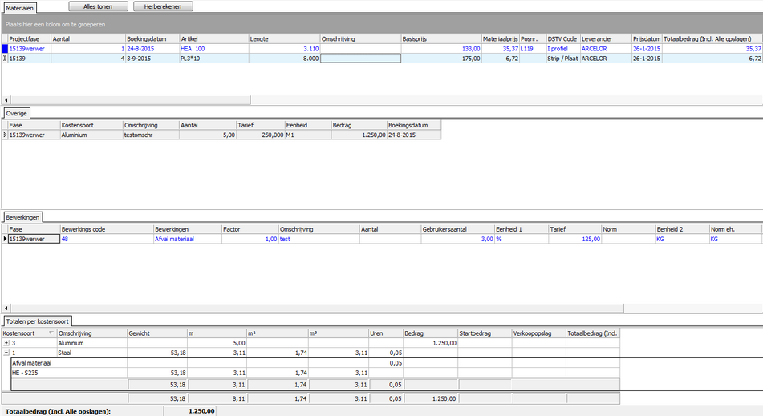Screen dimensions: 763x416
Task: Click the 8.000 length cell
Action: 284,59
